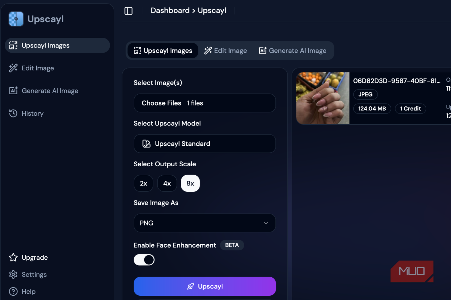
Task: Open the Upscayl Standard model selector
Action: 204,144
